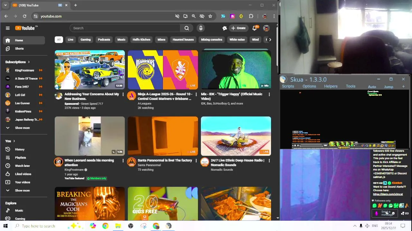The width and height of the screenshot is (412, 231).
Task: Open the Chrome extensions puzzle icon
Action: tap(251, 16)
